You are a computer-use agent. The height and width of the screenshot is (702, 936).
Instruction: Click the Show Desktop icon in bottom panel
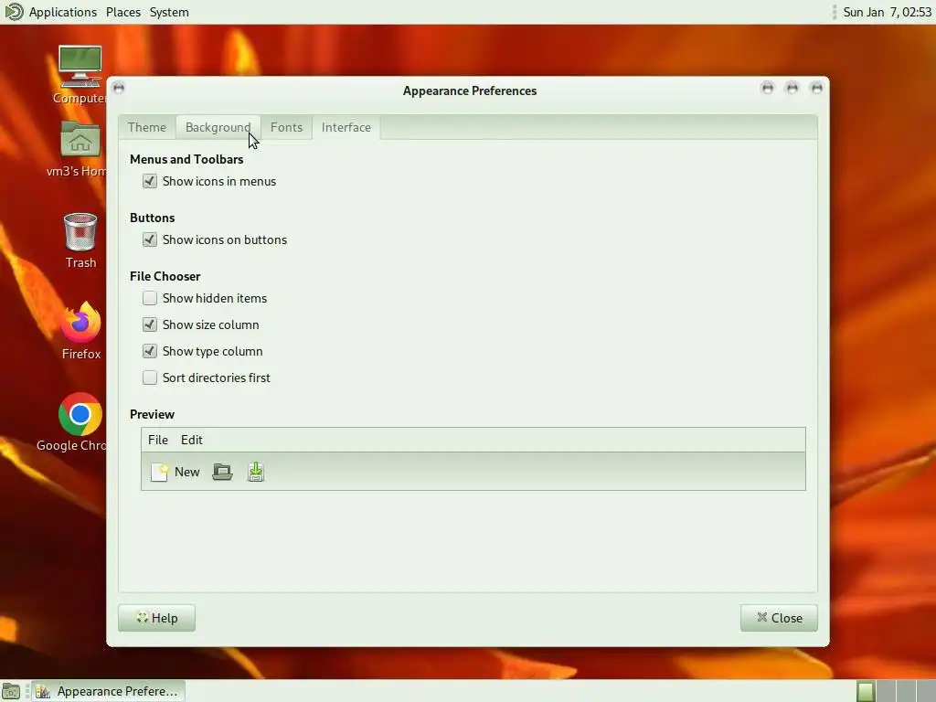pos(11,691)
